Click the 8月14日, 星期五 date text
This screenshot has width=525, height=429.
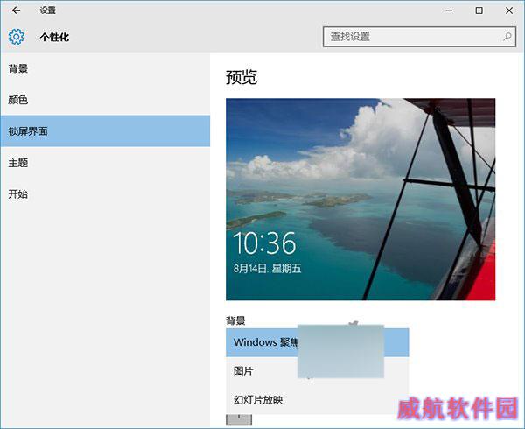[x=267, y=268]
